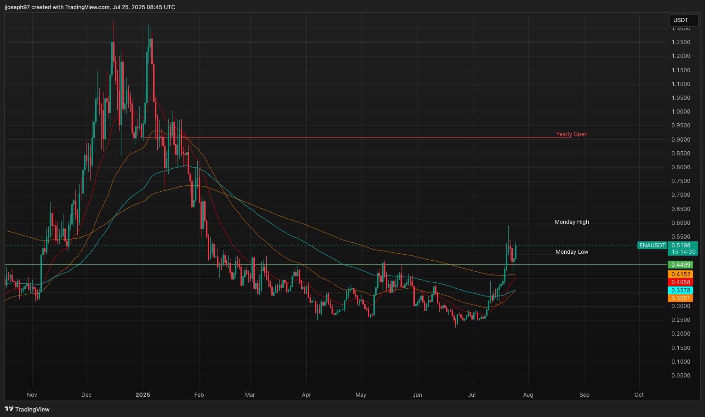Click the 15:14:30 candle countdown timer
Screen dimensions: 705x417
tap(683, 252)
